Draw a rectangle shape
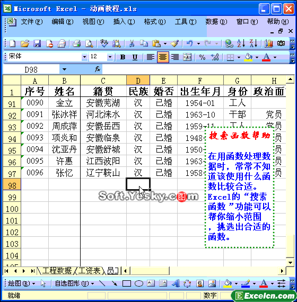The height and width of the screenshot is (302, 297). [127, 283]
